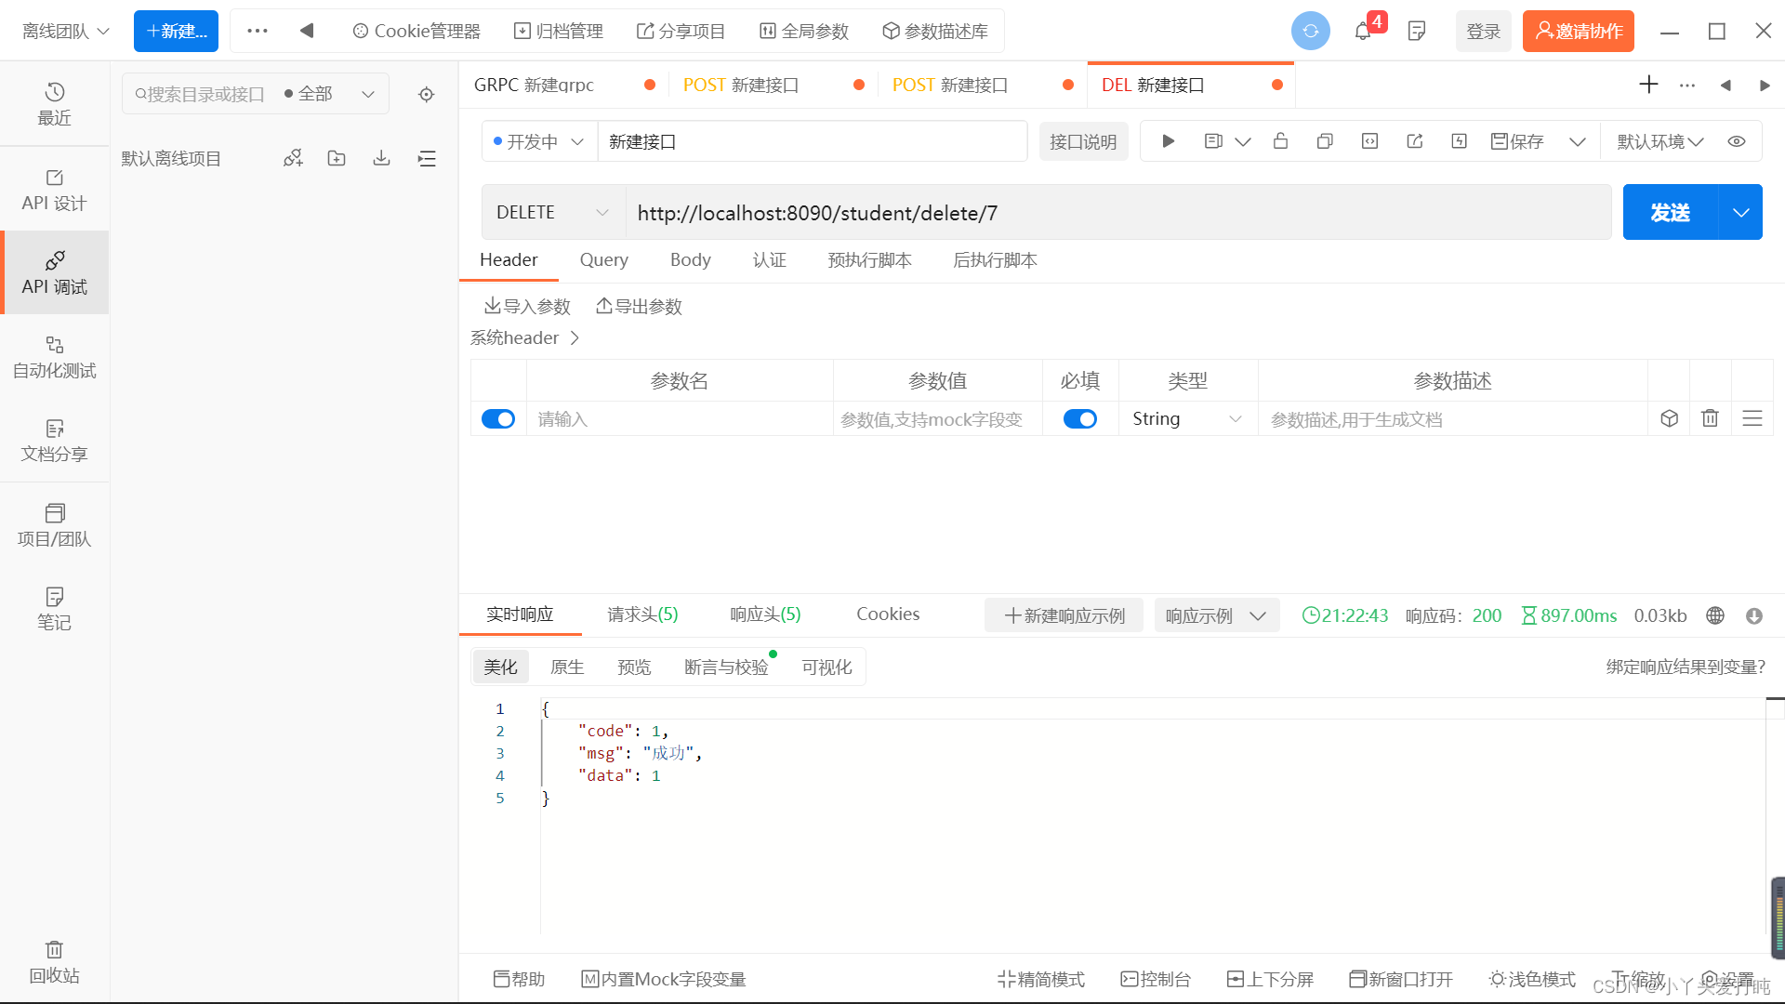Click the lock icon in interface toolbar
This screenshot has height=1004, width=1785.
pos(1280,141)
